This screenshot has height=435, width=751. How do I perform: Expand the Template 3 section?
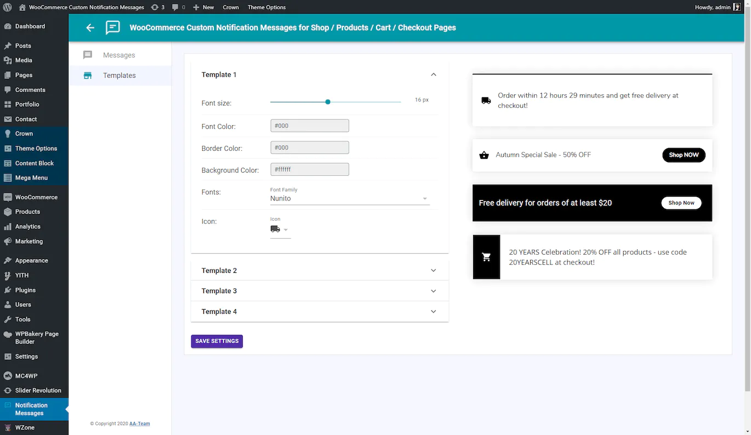320,291
